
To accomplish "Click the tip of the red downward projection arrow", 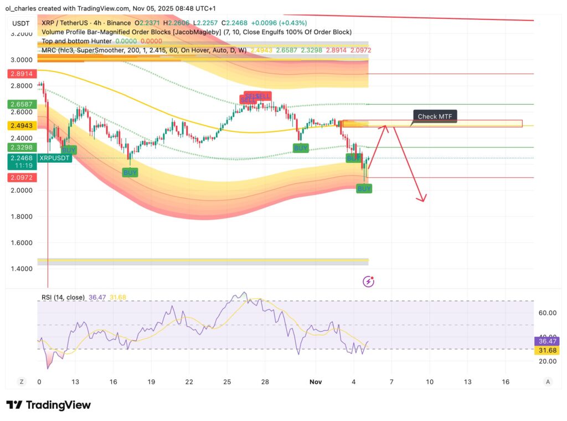I will point(424,201).
